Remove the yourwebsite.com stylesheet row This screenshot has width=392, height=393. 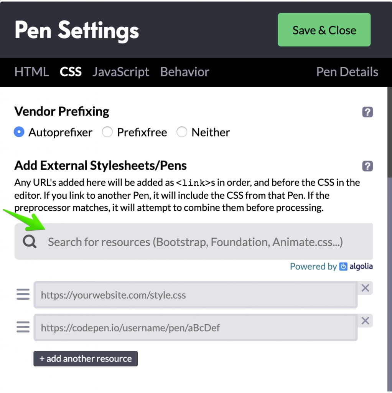pos(365,288)
